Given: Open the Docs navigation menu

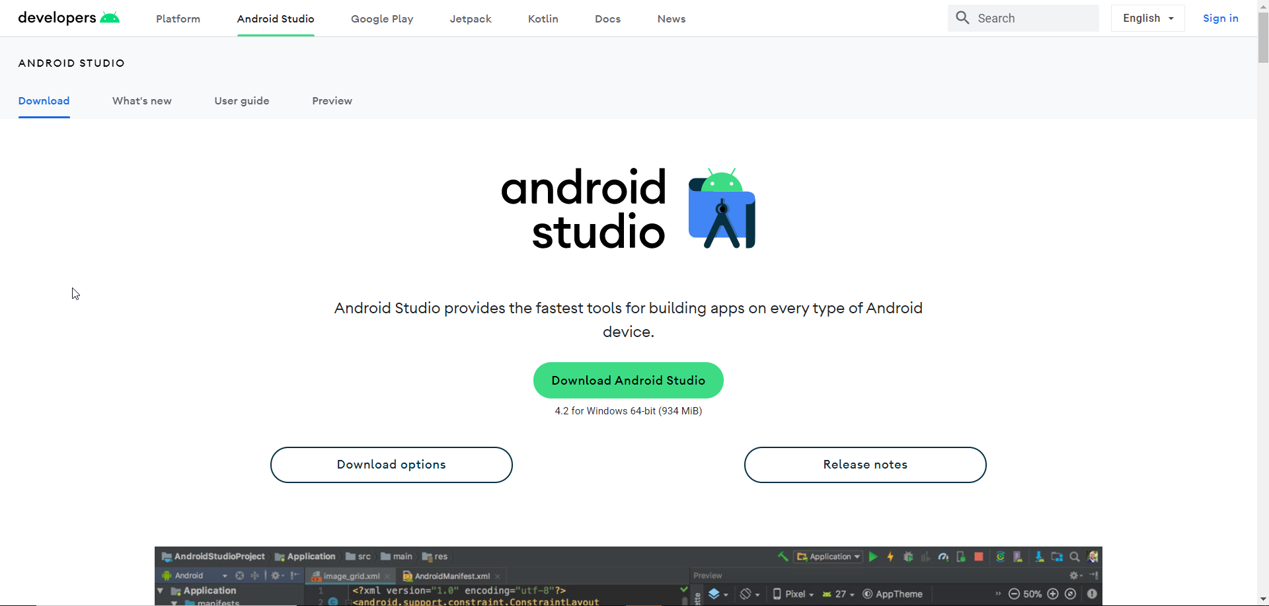Looking at the screenshot, I should [x=607, y=19].
